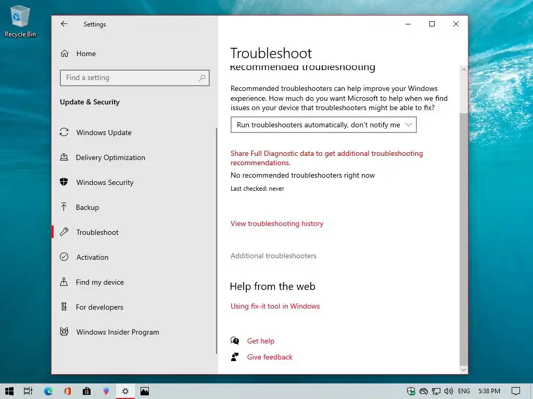Open Find my device page
Viewport: 533px width, 399px height.
(99, 282)
